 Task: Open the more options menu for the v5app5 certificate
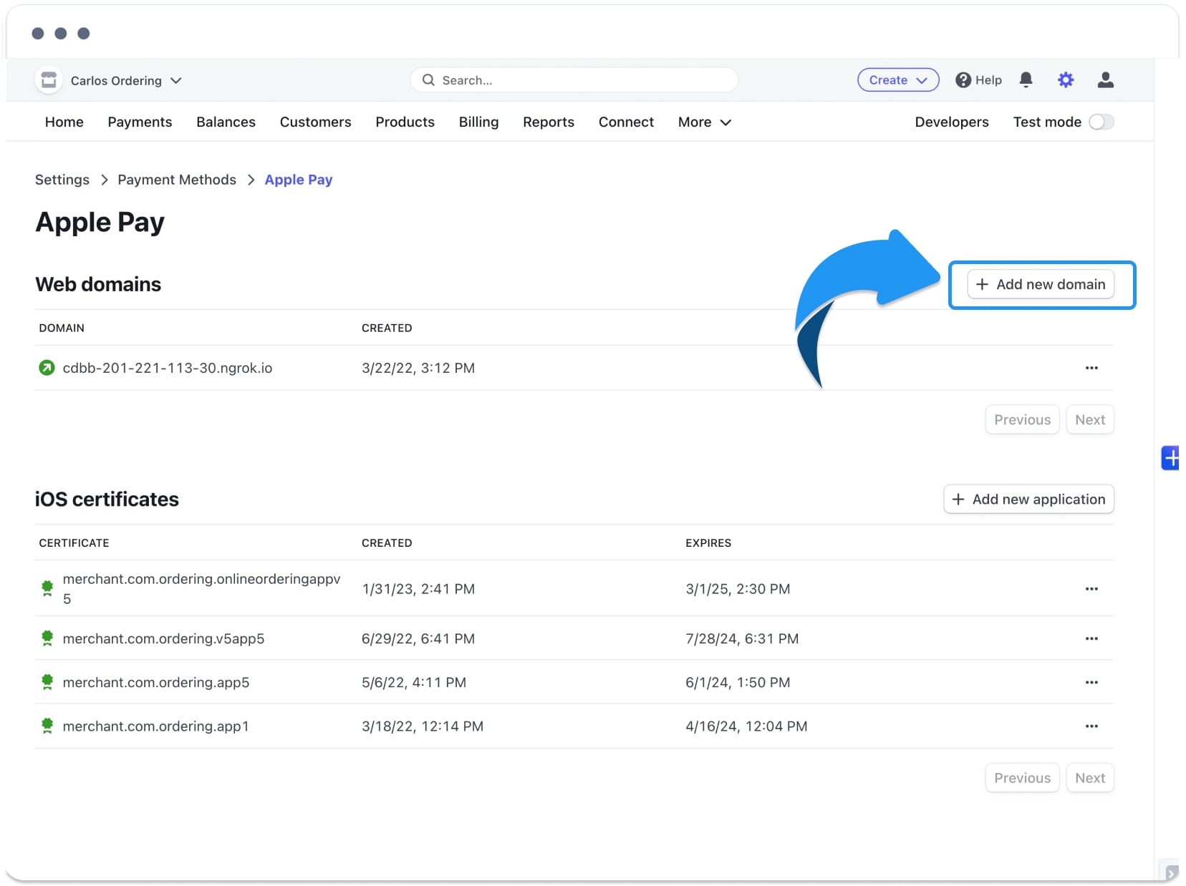tap(1091, 638)
